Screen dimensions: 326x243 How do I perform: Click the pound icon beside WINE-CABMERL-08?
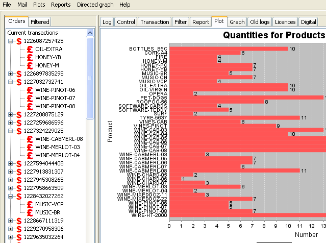30,139
